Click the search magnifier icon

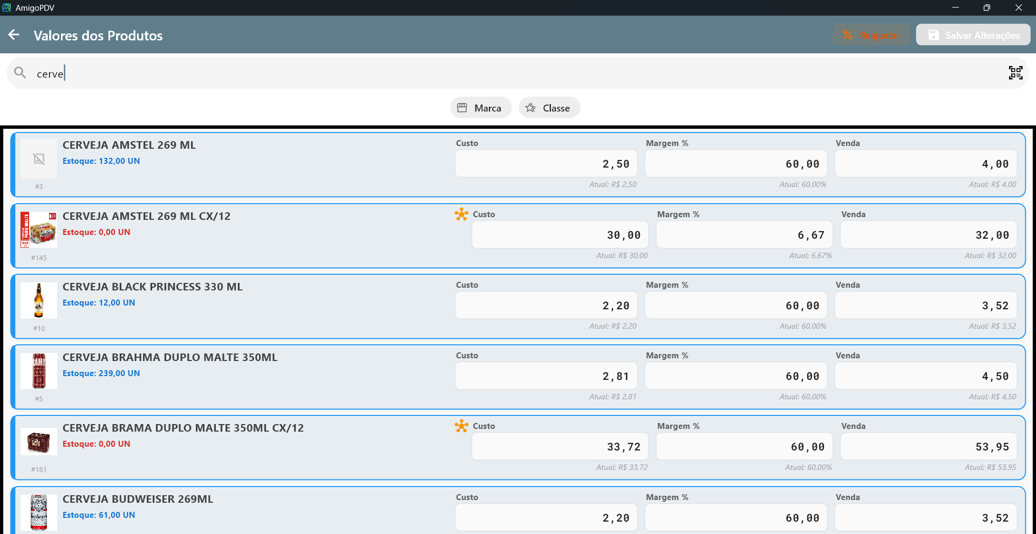[x=20, y=73]
